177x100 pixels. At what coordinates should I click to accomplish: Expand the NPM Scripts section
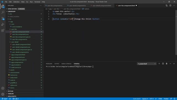[x=12, y=96]
